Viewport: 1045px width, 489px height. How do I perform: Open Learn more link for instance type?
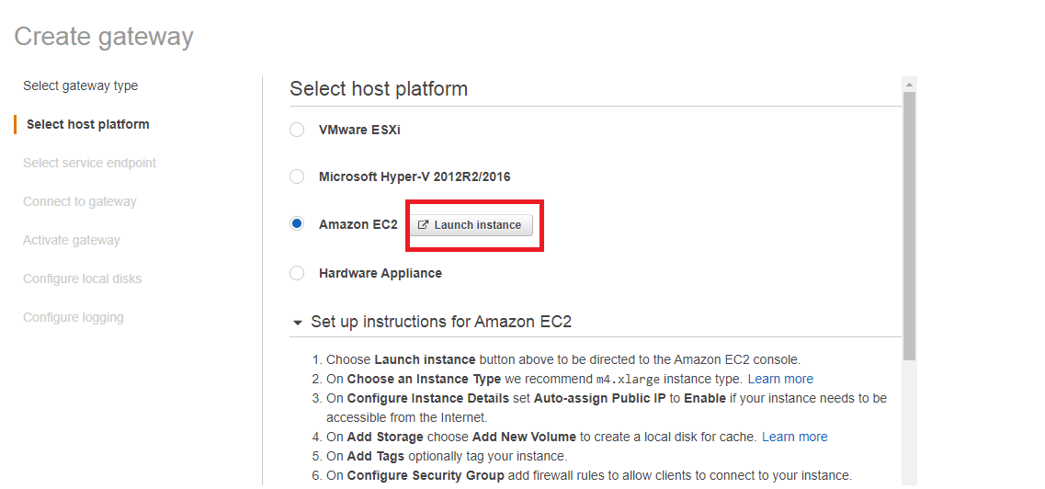click(x=780, y=379)
